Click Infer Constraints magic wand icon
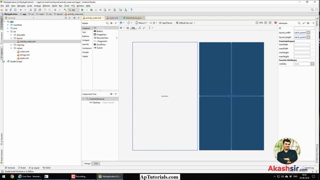 coord(144,28)
